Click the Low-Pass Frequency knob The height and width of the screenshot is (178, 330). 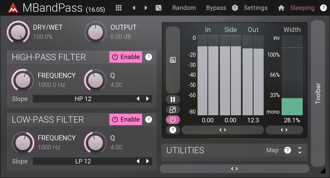pyautogui.click(x=23, y=143)
